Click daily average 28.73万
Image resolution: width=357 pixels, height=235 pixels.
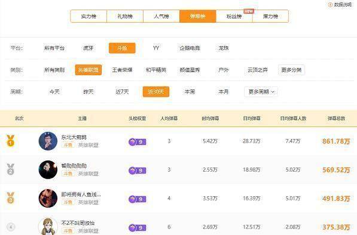click(251, 141)
